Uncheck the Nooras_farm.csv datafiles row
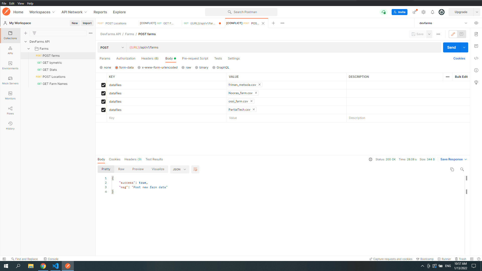 (x=103, y=93)
